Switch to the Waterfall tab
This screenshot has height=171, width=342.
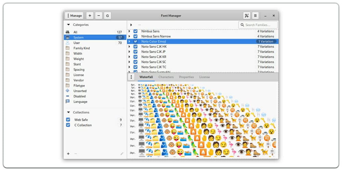(146, 77)
